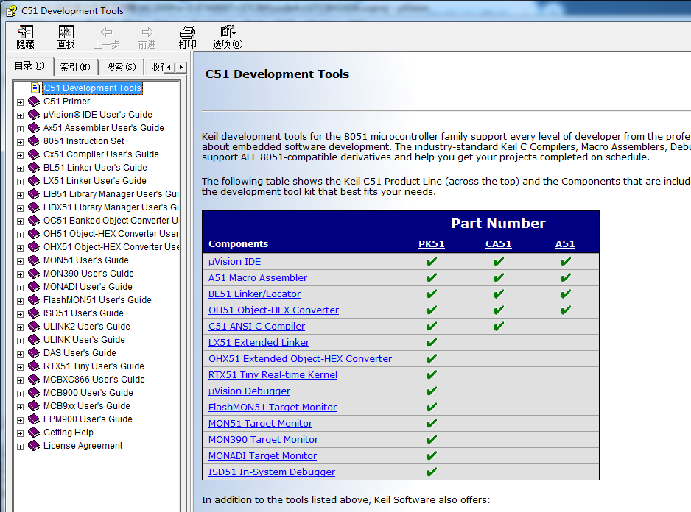Expand the 8051 Instruction Set node
Image resolution: width=691 pixels, height=512 pixels.
21,142
